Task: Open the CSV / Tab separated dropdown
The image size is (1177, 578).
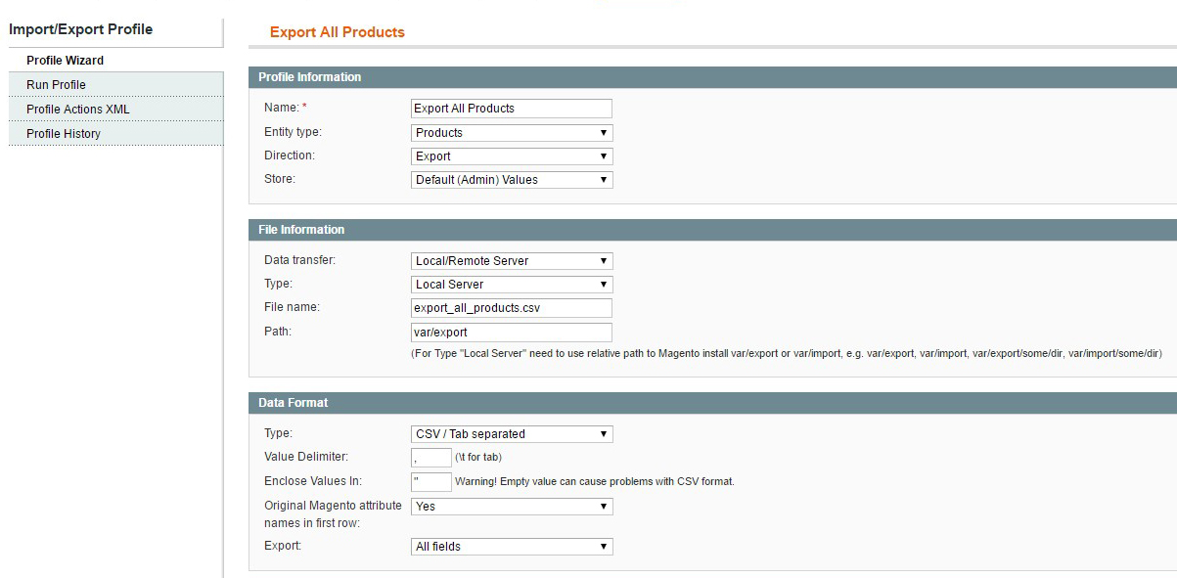Action: point(512,434)
